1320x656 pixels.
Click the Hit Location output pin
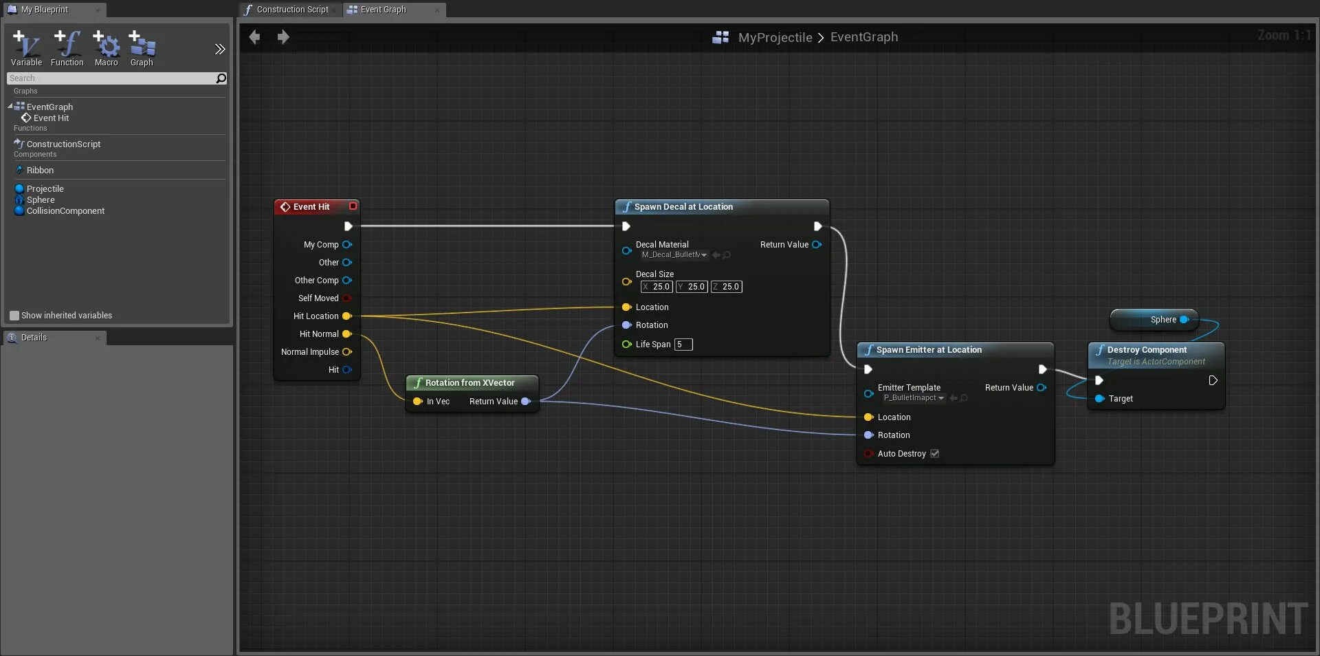(x=347, y=316)
